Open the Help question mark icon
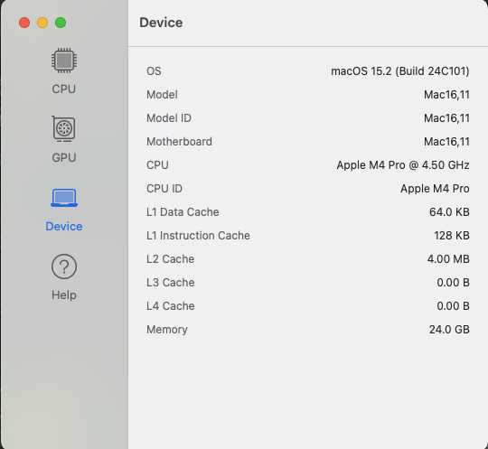The image size is (488, 449). point(64,267)
